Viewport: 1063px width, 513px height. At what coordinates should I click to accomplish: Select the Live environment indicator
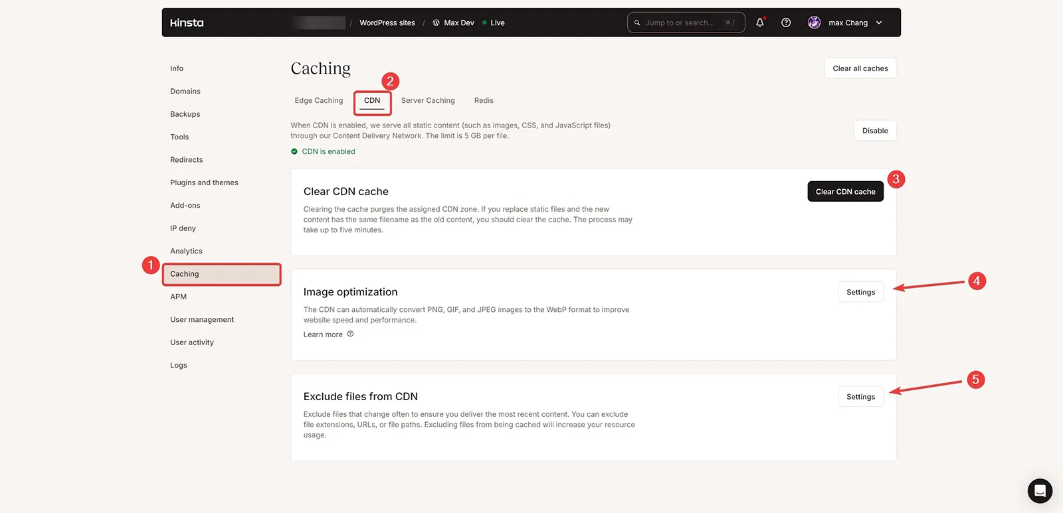click(494, 23)
